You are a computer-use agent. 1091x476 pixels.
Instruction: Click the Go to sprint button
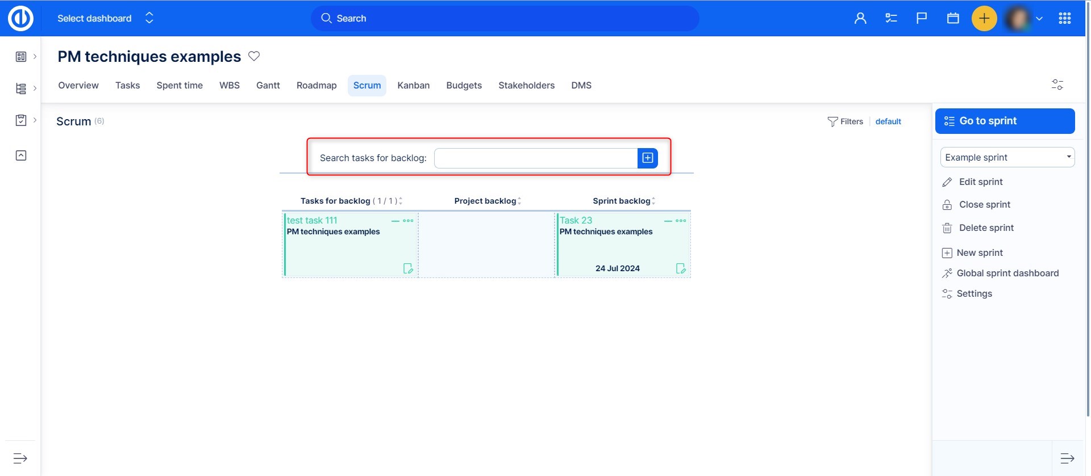pos(1005,121)
